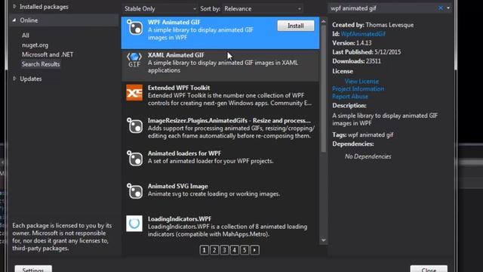Viewport: 483px width, 272px height.
Task: Click the WPF Animated GIF package icon
Action: (x=134, y=27)
